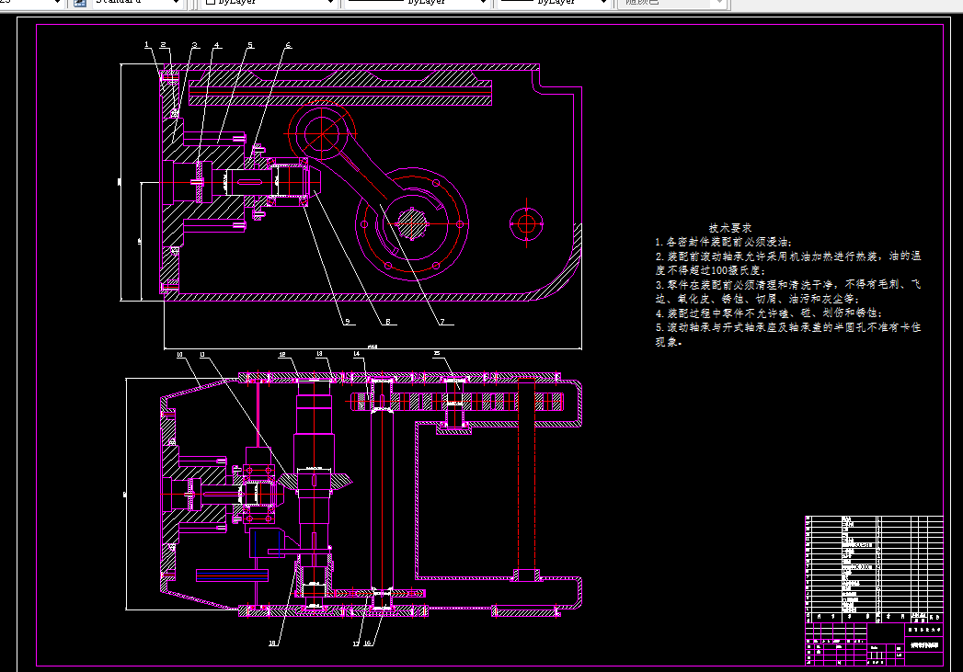This screenshot has width=963, height=672.
Task: Select part callout number 10
Action: (179, 354)
